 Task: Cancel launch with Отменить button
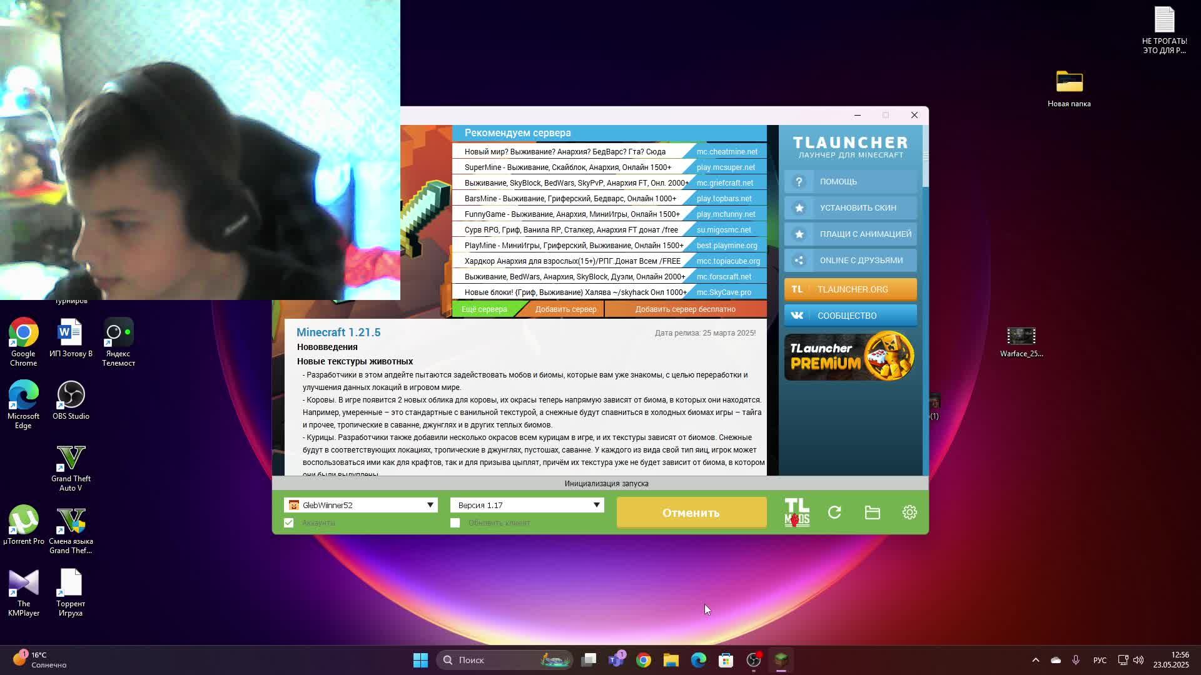tap(691, 512)
